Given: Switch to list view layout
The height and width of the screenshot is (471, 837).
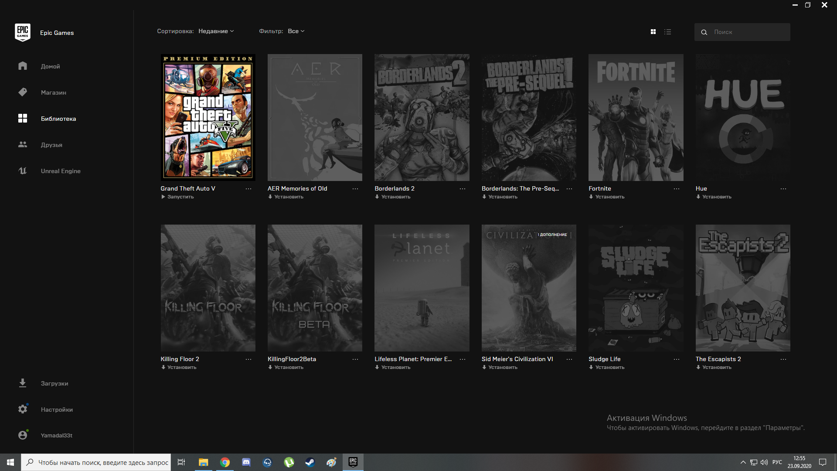Looking at the screenshot, I should click(x=667, y=32).
